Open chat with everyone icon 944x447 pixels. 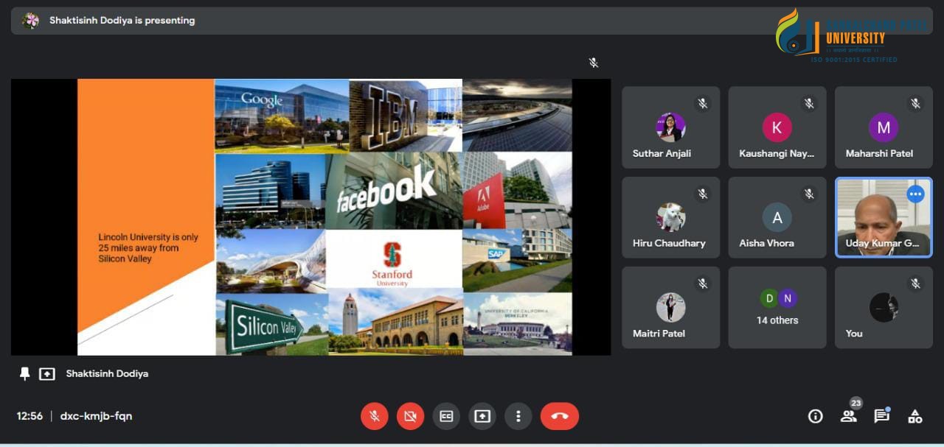[x=881, y=416]
